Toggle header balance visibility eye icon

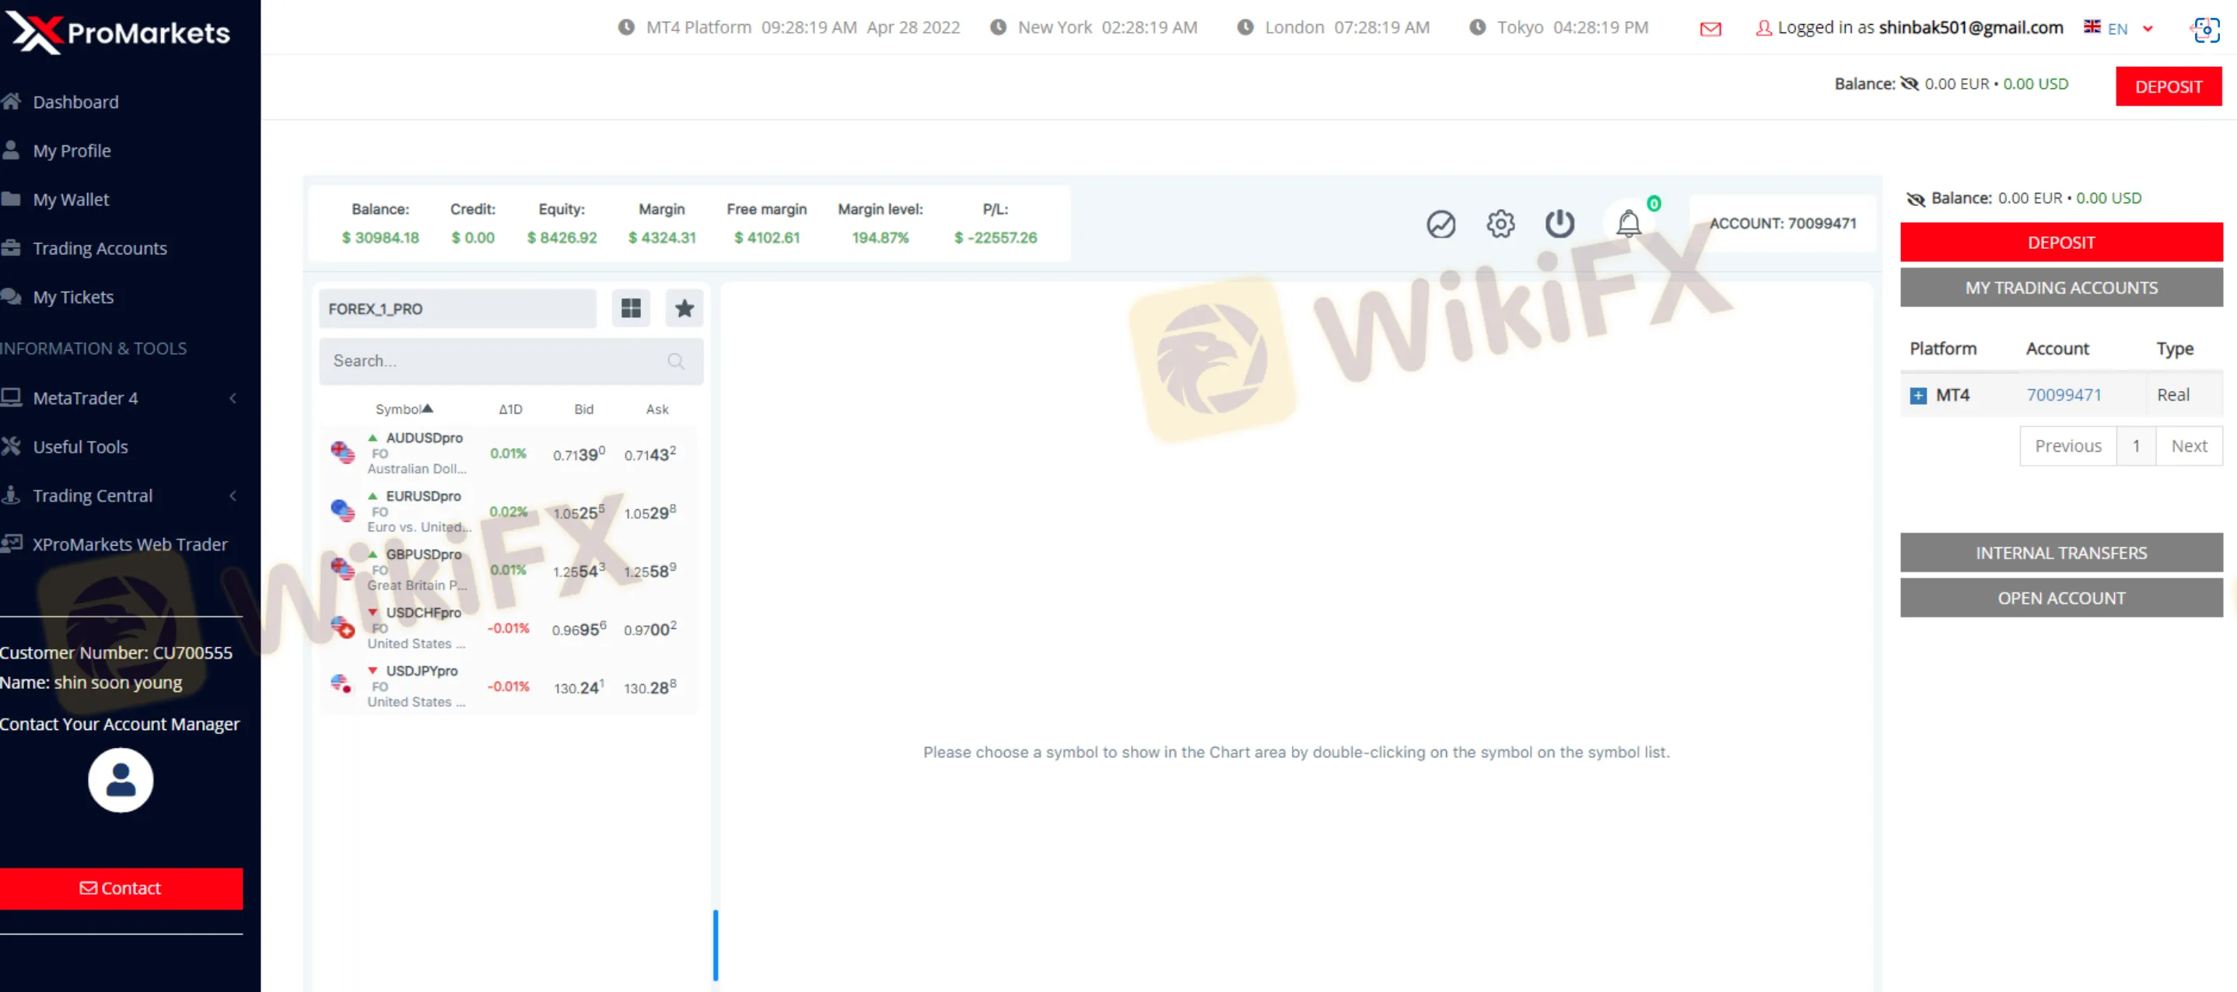1909,83
